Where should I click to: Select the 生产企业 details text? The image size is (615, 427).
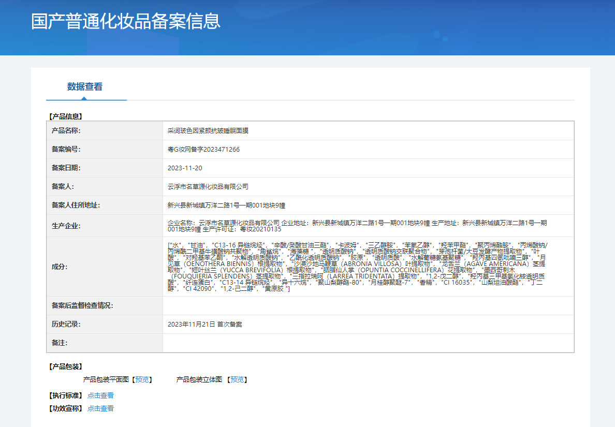coord(357,226)
